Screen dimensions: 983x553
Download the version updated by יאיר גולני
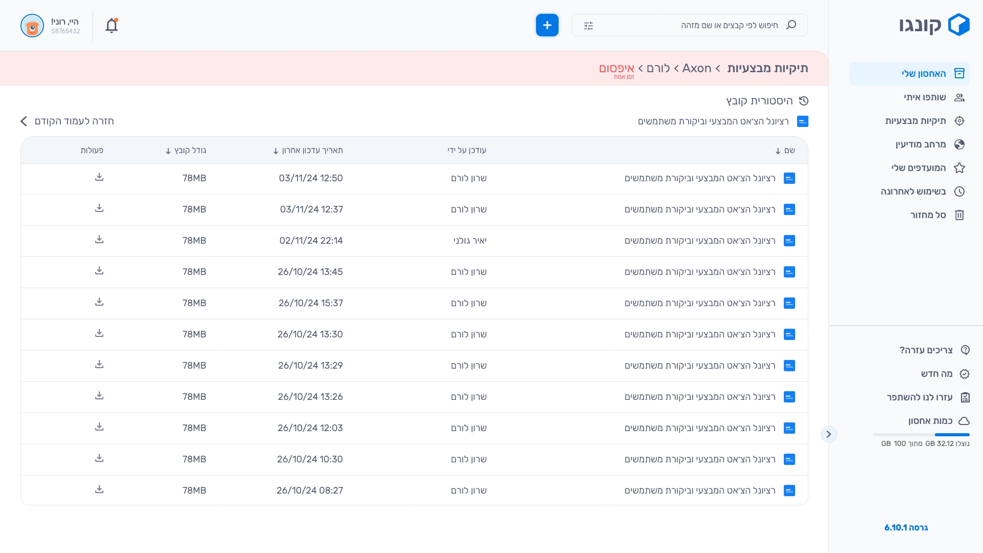pos(99,240)
